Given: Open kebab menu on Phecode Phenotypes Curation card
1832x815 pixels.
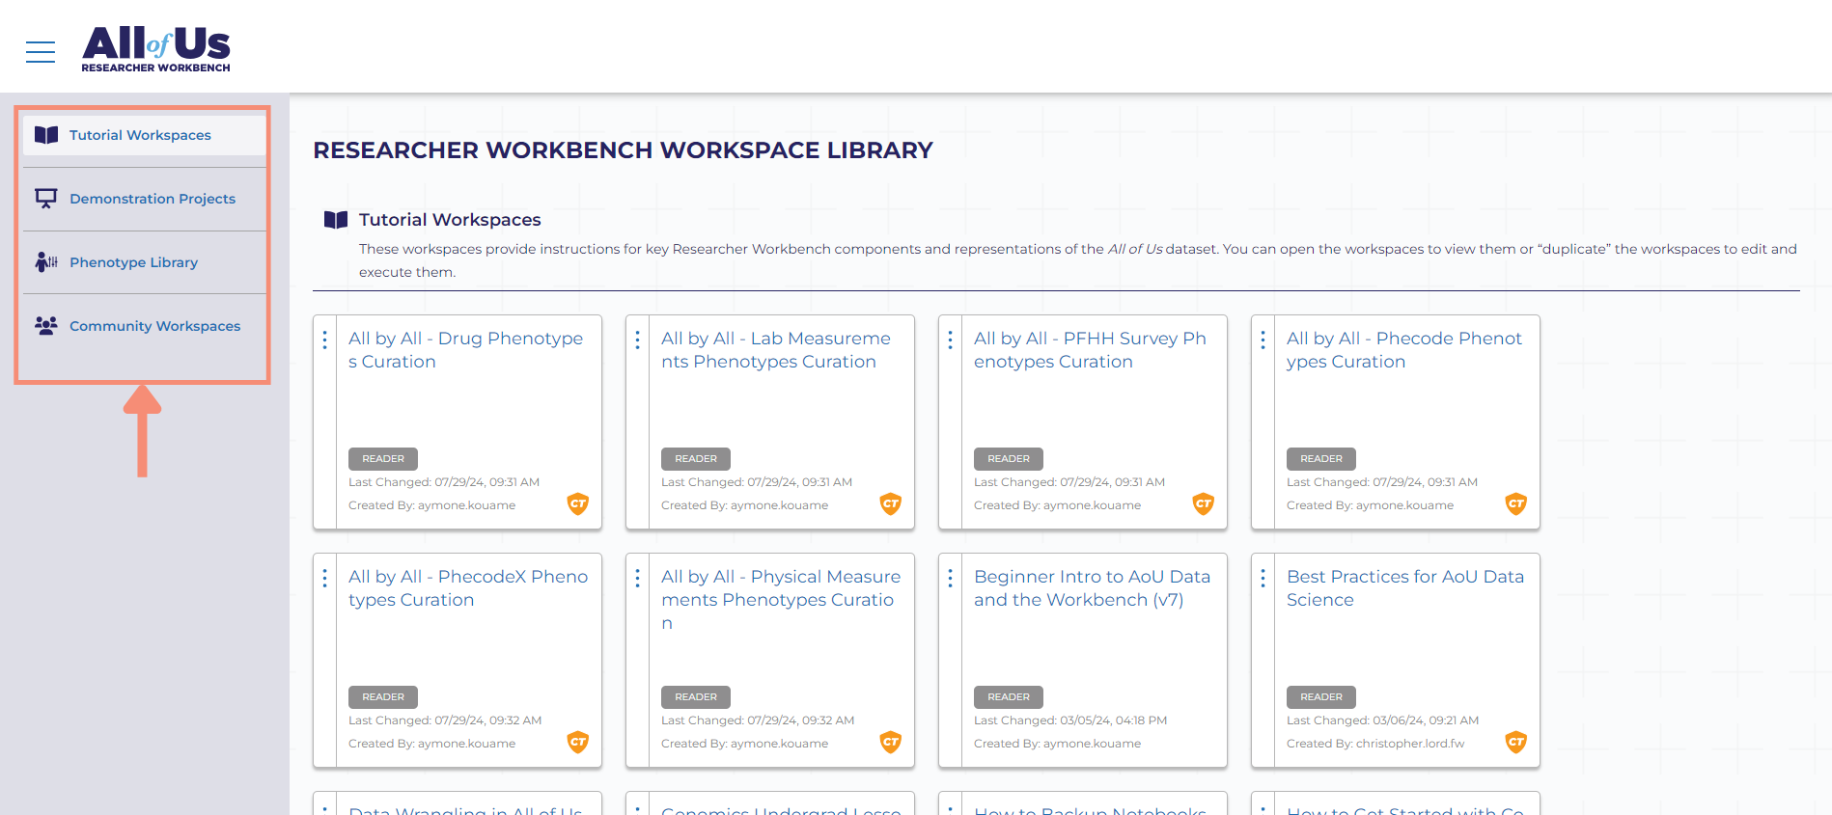Looking at the screenshot, I should pos(1263,340).
